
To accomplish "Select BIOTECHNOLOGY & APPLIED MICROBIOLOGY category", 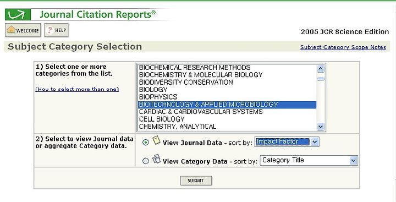I will pyautogui.click(x=227, y=105).
